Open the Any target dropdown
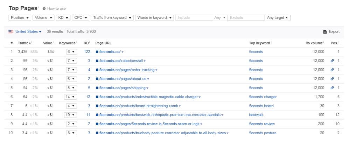The width and height of the screenshot is (349, 142). [278, 18]
